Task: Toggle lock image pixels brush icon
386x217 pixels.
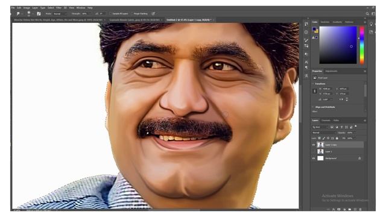Action: 324,138
